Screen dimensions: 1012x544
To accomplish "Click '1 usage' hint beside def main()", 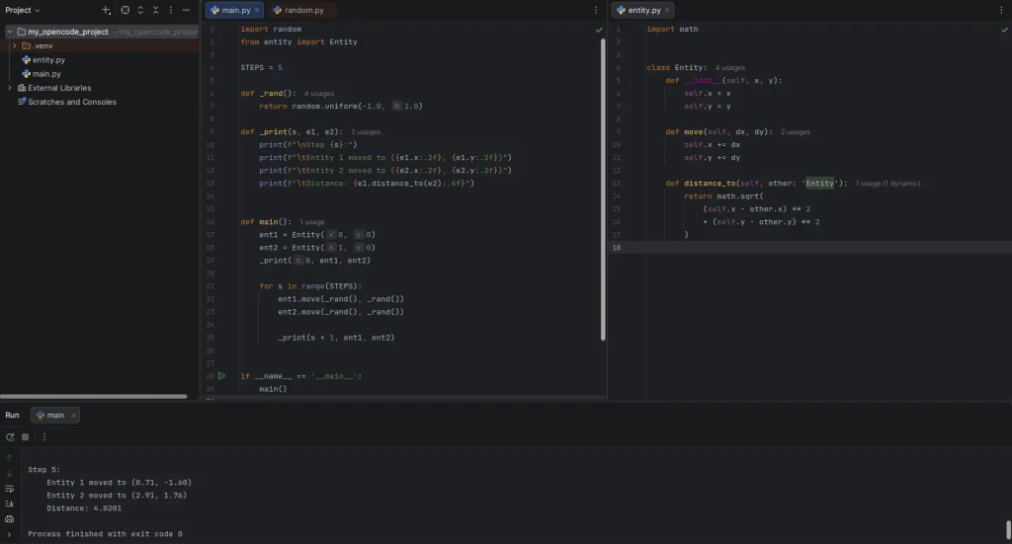I will tap(311, 222).
